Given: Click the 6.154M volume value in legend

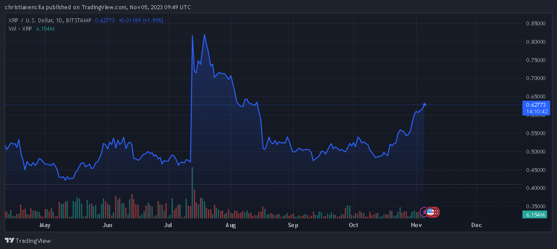Looking at the screenshot, I should tap(46, 29).
